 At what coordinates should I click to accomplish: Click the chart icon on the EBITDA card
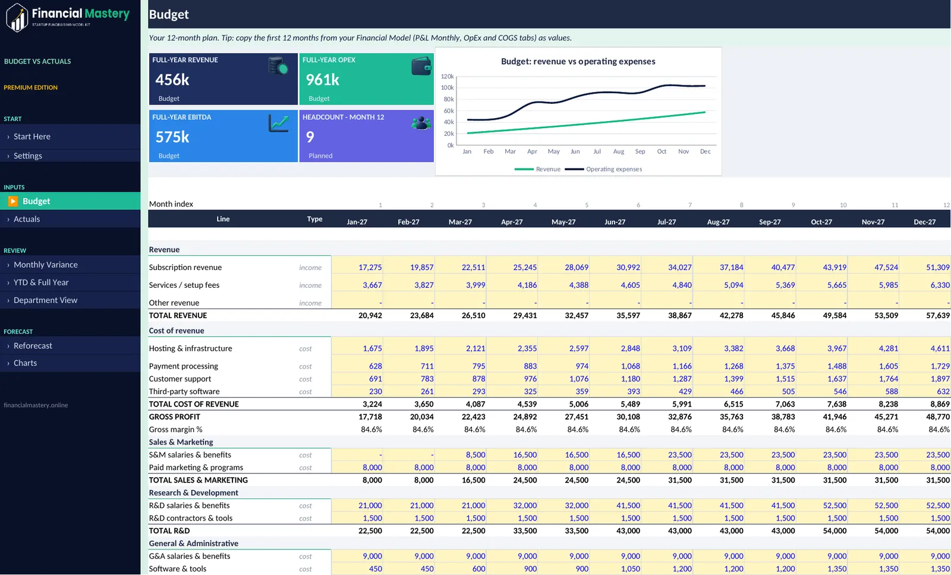[278, 123]
